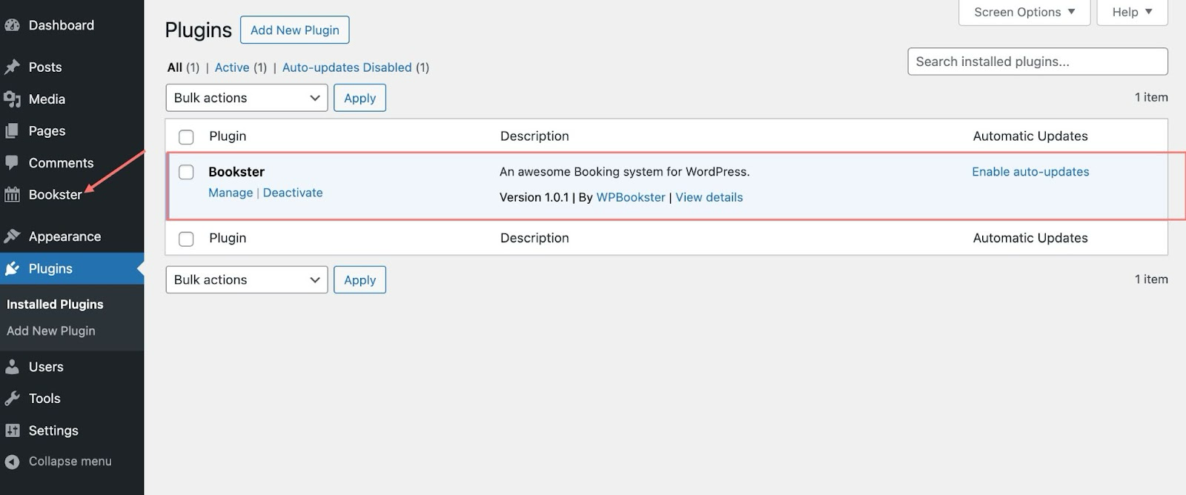Click the Description column header at bottom

point(534,239)
